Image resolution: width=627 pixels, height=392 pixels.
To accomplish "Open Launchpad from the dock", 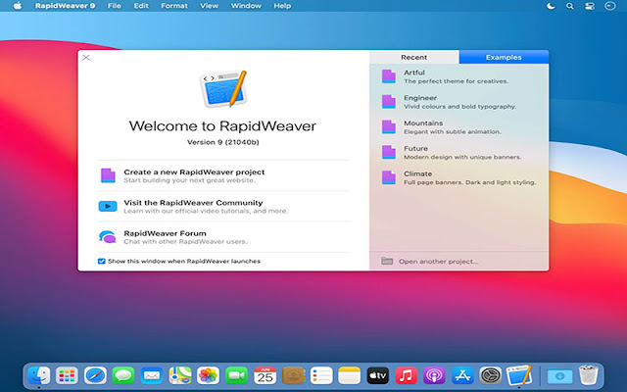I will (x=67, y=375).
